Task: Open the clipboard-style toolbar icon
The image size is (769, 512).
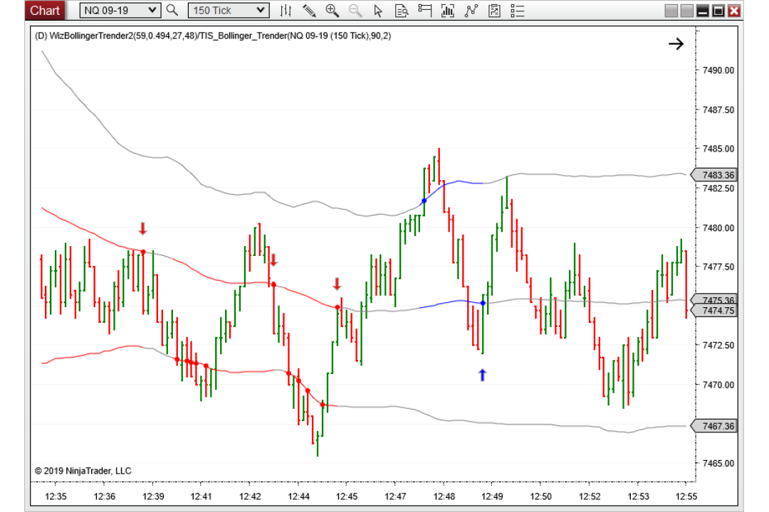Action: (x=494, y=10)
